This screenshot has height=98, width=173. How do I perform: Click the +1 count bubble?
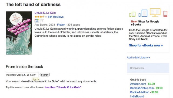tap(42, 21)
